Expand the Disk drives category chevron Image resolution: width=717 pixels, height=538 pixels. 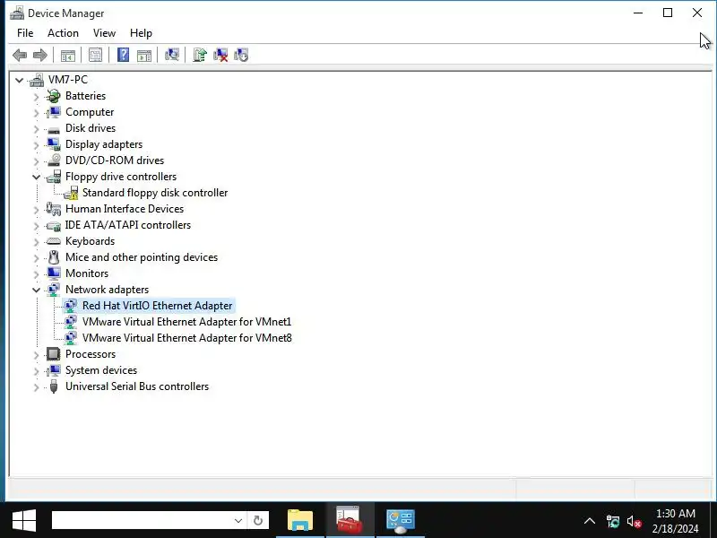(36, 129)
